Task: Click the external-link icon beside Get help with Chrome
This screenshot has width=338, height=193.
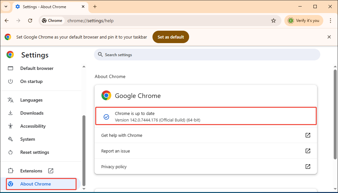Action: [x=308, y=135]
